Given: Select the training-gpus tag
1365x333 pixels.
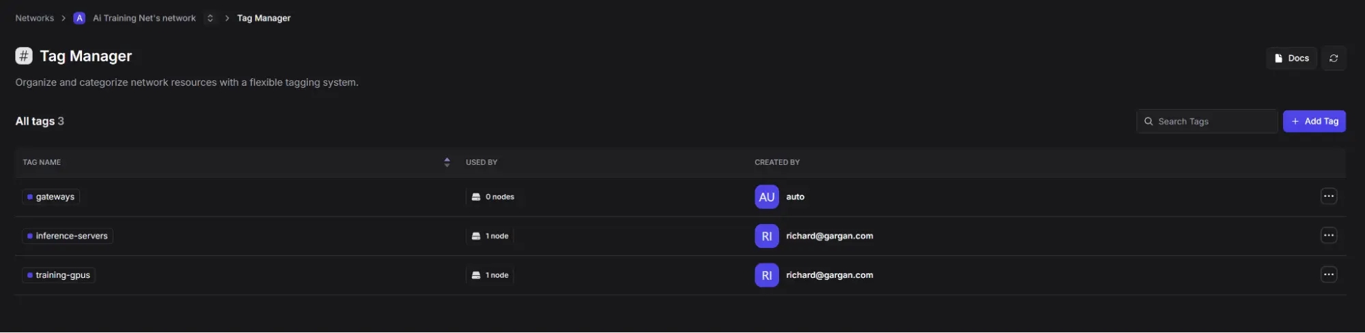Looking at the screenshot, I should coord(59,275).
